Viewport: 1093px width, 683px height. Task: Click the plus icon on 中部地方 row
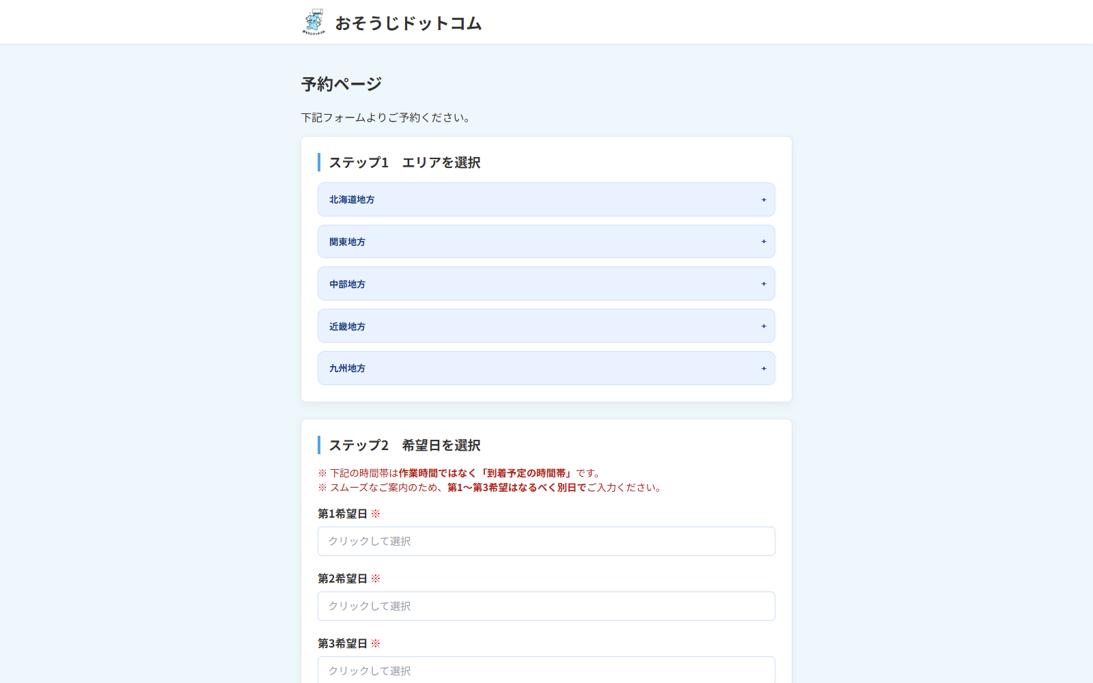pos(764,284)
